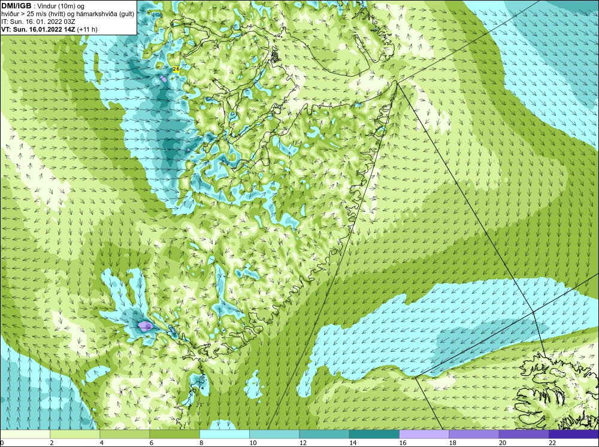This screenshot has height=447, width=599.
Task: Pick the 4–6 m/s medium green swatch
Action: click(x=125, y=434)
